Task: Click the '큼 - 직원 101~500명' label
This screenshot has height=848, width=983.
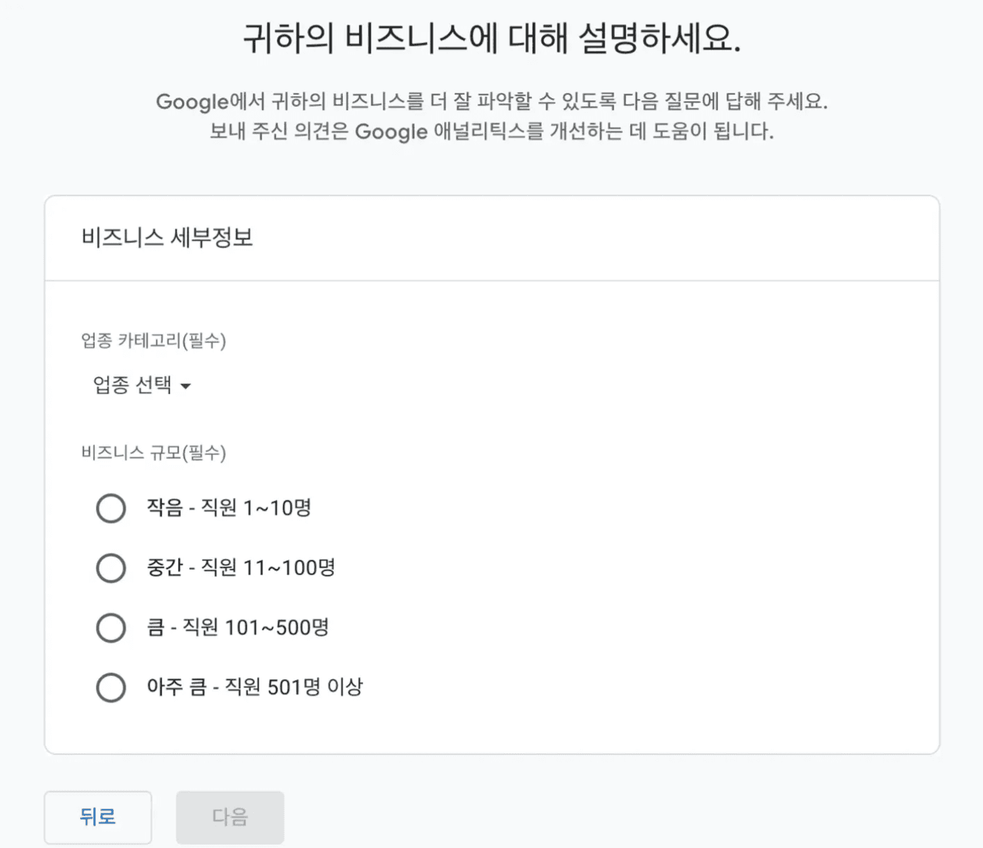Action: [238, 628]
